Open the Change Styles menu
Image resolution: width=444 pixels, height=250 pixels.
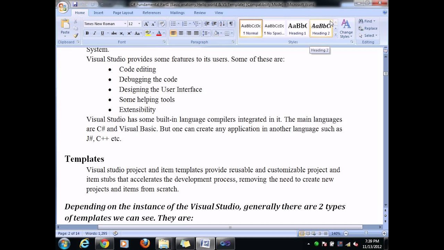pyautogui.click(x=346, y=28)
